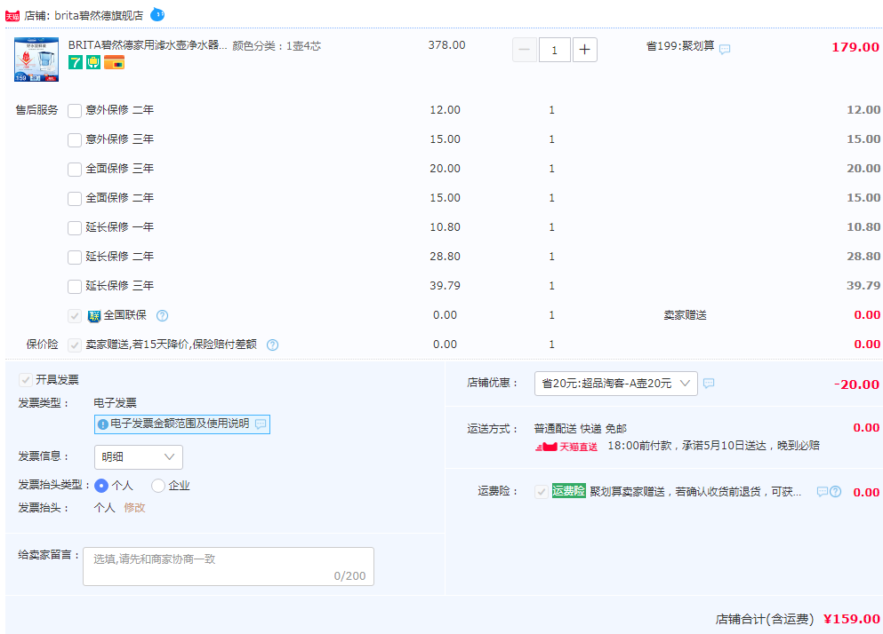Click comment icon inside 电子发票金额范围及使用说明 box
This screenshot has height=634, width=883.
coord(261,424)
